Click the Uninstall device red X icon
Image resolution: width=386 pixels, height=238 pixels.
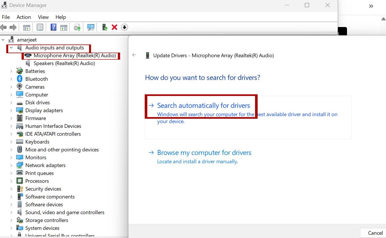(x=114, y=27)
